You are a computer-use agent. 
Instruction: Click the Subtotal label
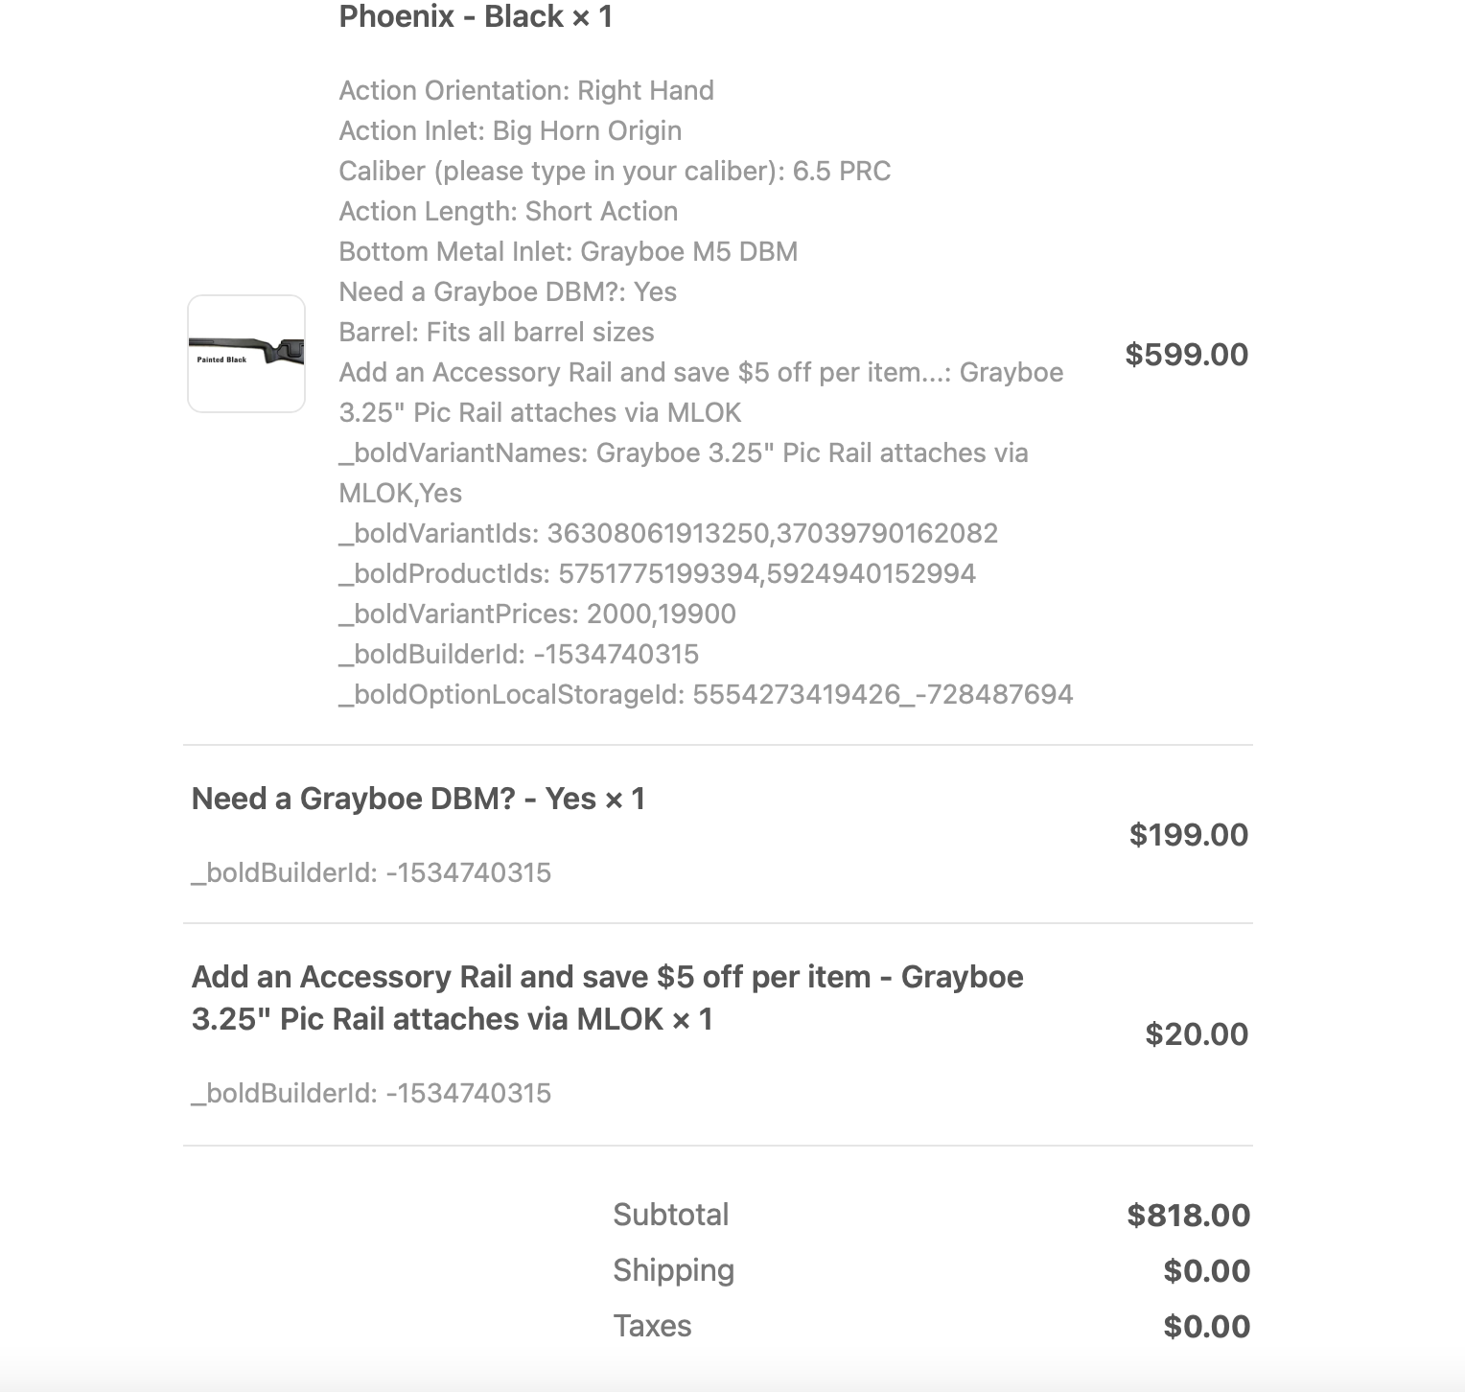(671, 1215)
